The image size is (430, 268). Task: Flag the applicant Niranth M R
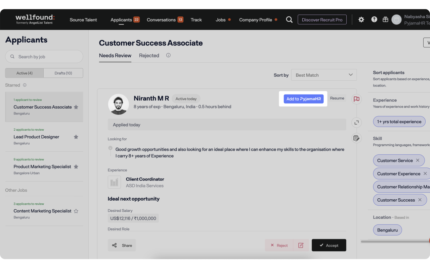point(356,99)
